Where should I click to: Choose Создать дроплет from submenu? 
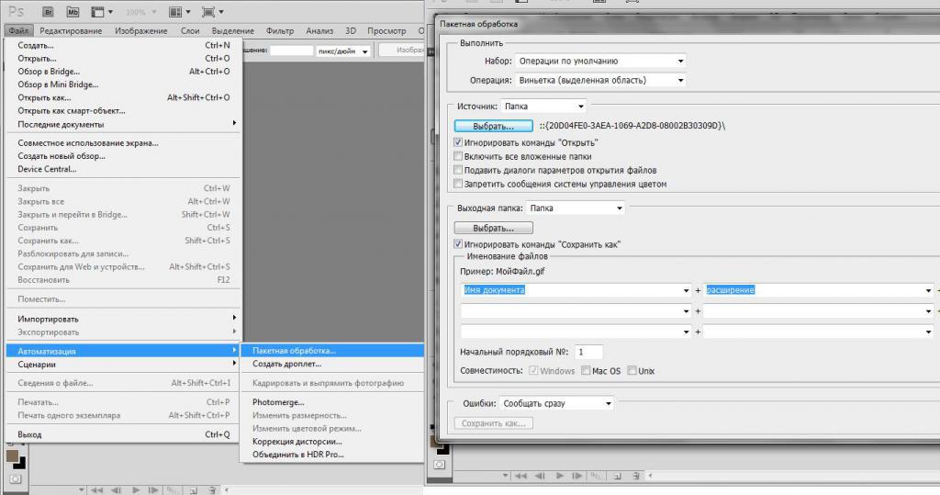[331, 364]
